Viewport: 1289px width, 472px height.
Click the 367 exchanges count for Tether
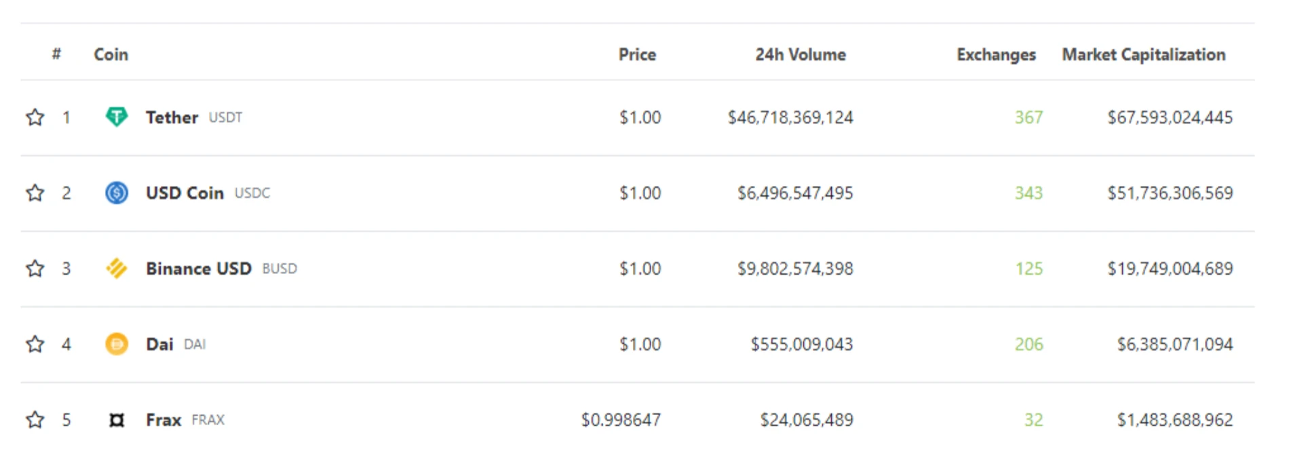(1028, 117)
